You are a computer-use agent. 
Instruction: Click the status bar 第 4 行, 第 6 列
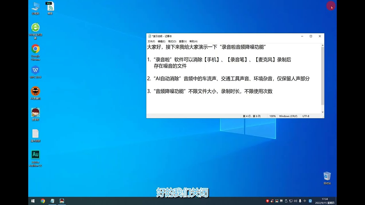[x=252, y=116]
